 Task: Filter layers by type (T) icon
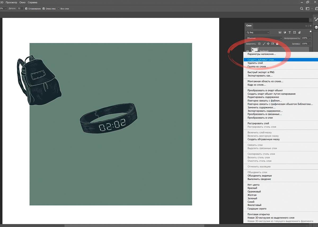pos(290,32)
